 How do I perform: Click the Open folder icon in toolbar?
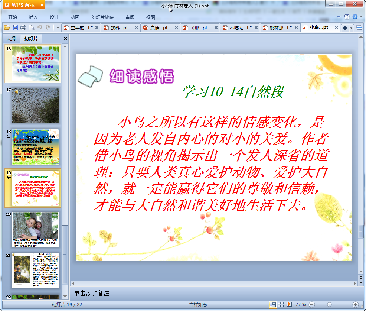point(7,27)
